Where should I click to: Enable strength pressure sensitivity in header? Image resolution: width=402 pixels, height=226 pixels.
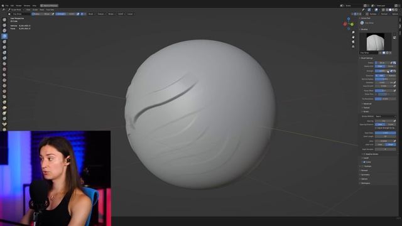tap(78, 14)
